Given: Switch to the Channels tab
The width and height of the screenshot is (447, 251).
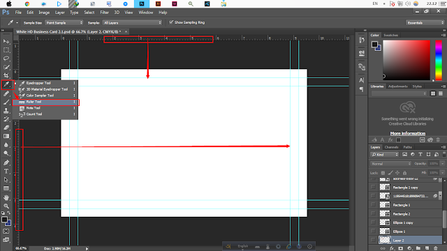Looking at the screenshot, I should (x=391, y=147).
